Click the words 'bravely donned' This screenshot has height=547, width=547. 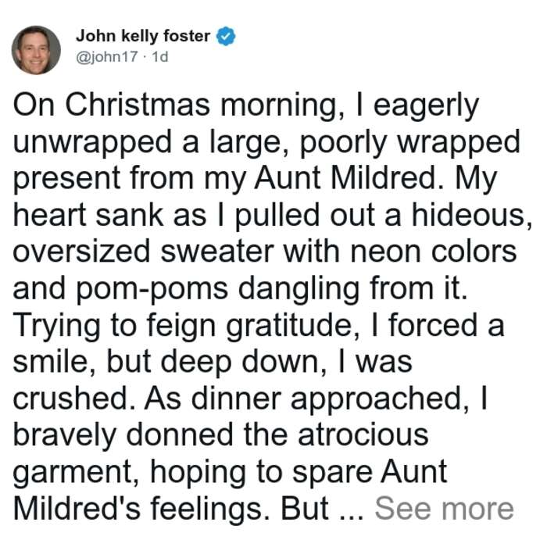[123, 436]
